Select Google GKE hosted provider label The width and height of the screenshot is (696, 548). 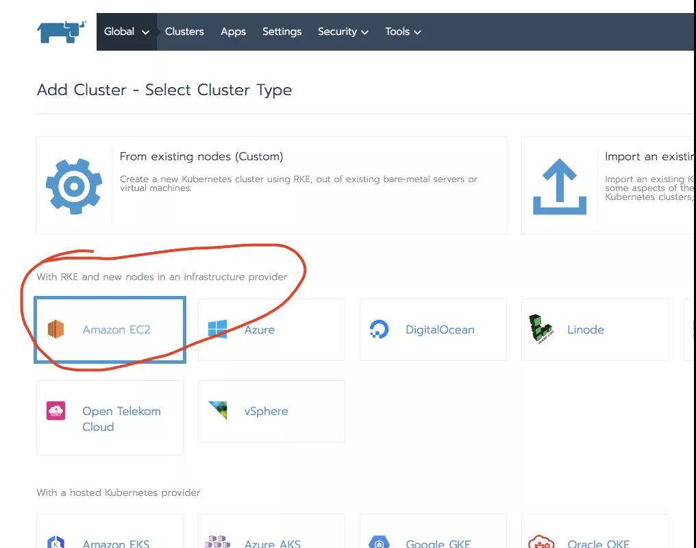pos(438,543)
